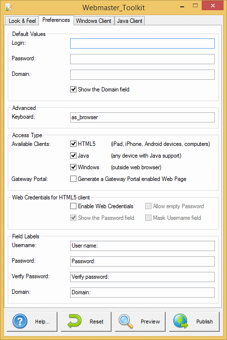This screenshot has width=227, height=340.
Task: Click the 'Web Credentials for HTML5 client' group title
Action: 51,197
